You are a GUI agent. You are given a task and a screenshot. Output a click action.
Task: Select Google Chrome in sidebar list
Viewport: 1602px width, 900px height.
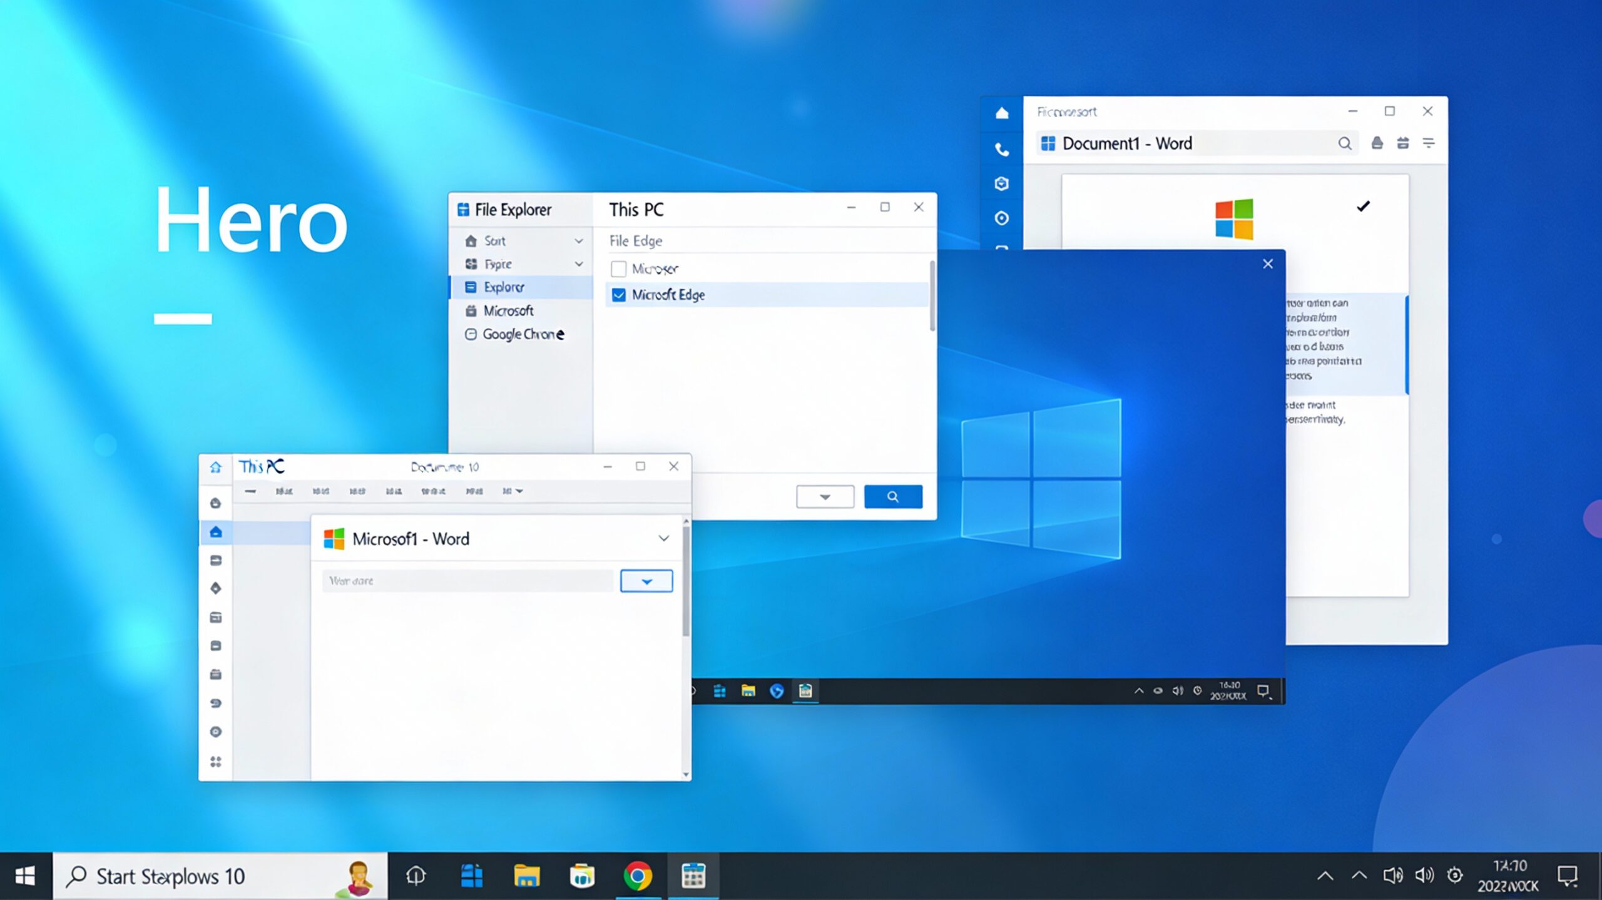[523, 334]
